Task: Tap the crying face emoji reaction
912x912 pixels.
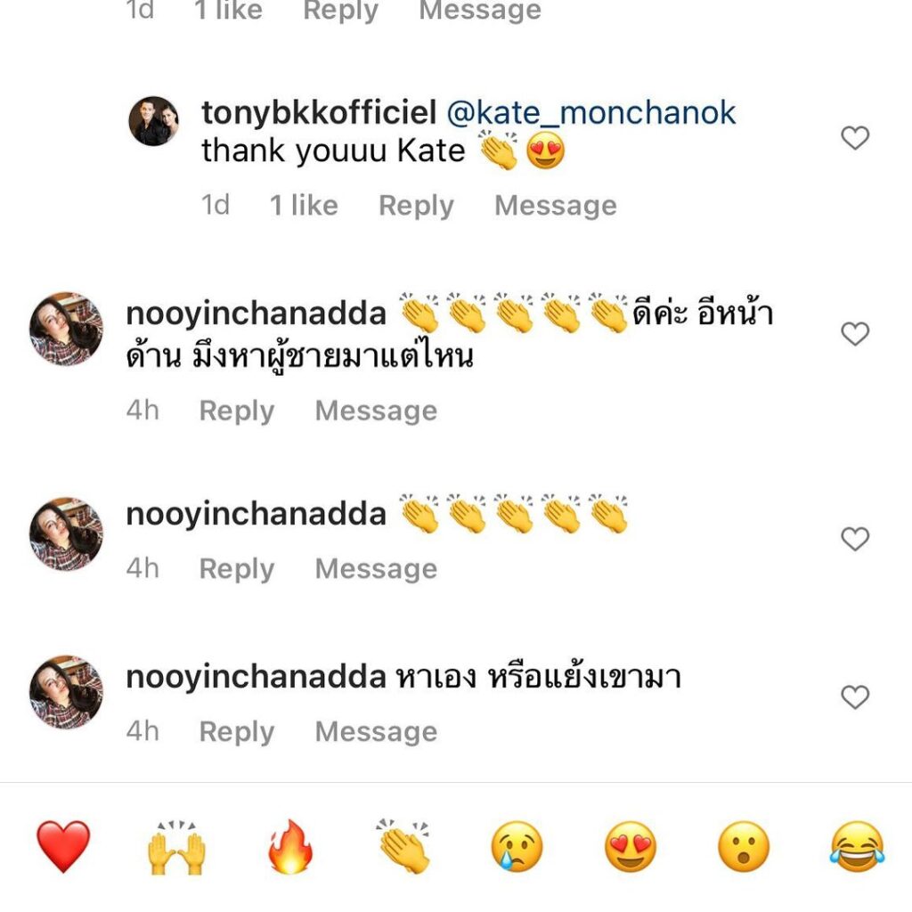Action: (517, 847)
